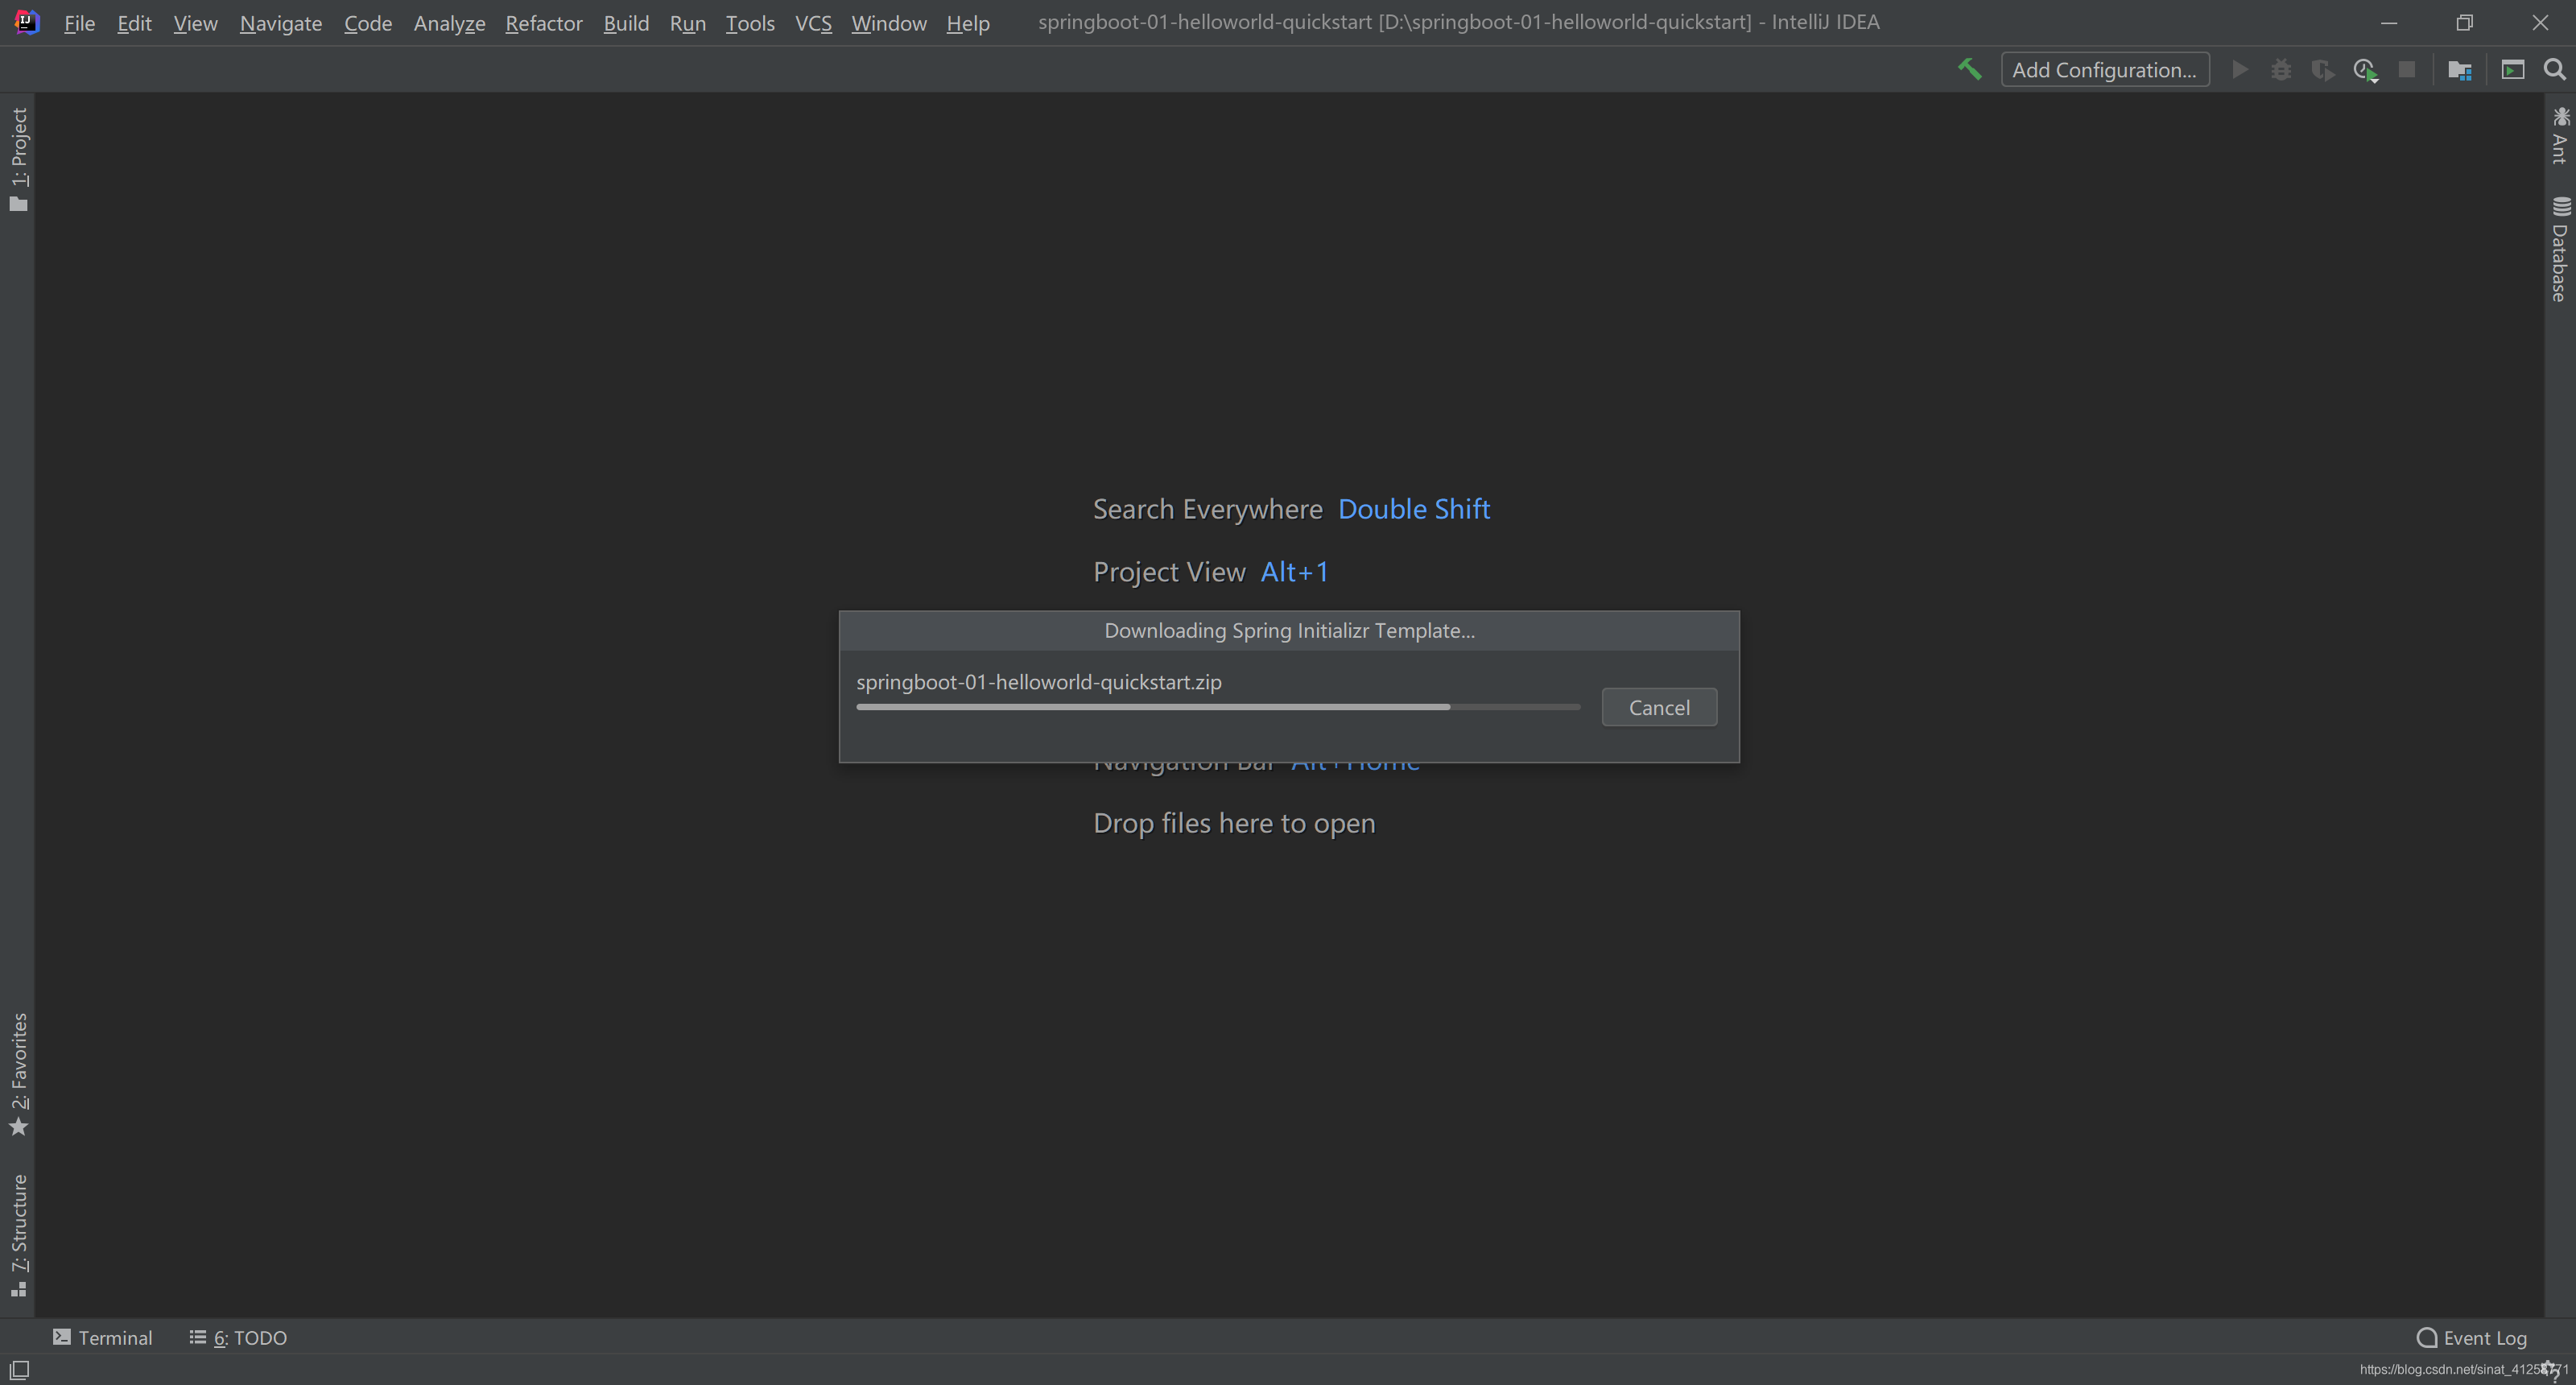Cancel the Spring Initializr download
Viewport: 2576px width, 1385px height.
(x=1658, y=707)
